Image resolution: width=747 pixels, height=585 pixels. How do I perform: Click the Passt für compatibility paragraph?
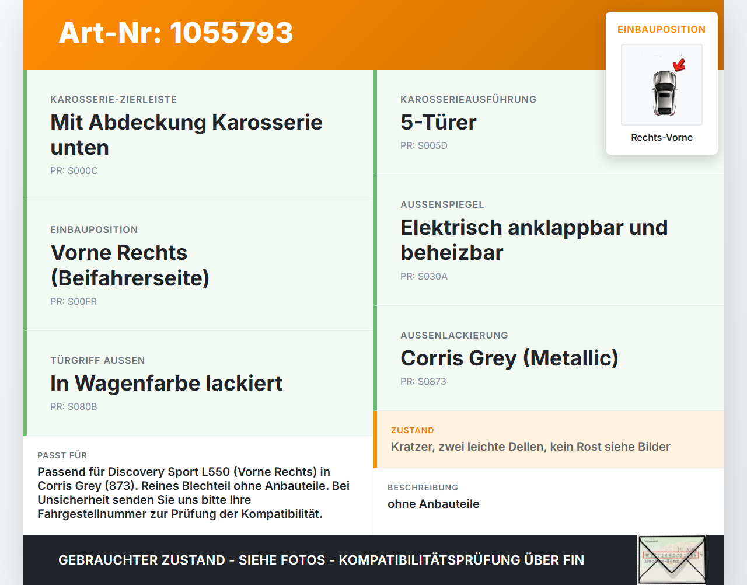point(194,493)
